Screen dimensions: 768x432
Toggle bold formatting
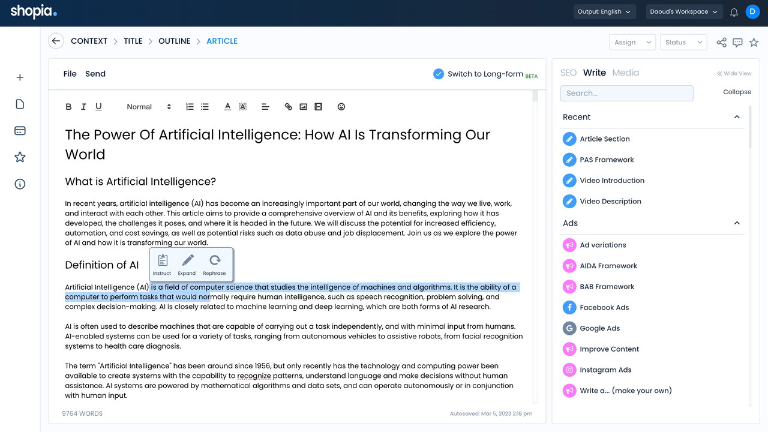tap(68, 107)
